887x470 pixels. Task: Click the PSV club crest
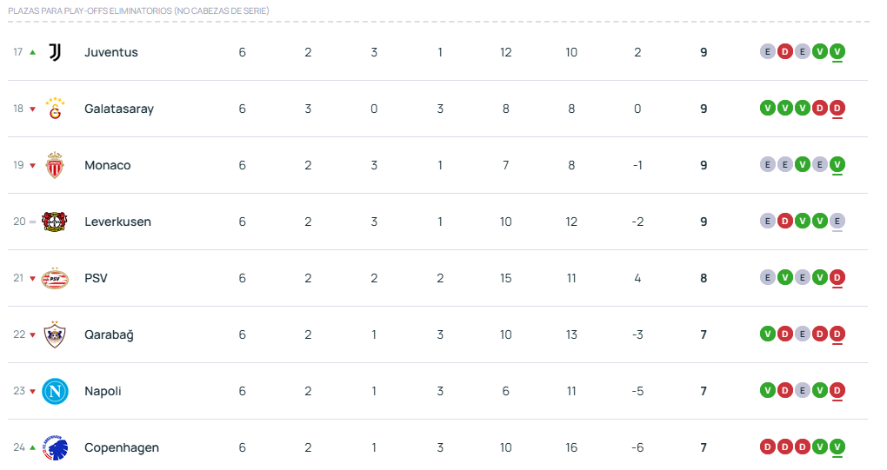click(55, 278)
